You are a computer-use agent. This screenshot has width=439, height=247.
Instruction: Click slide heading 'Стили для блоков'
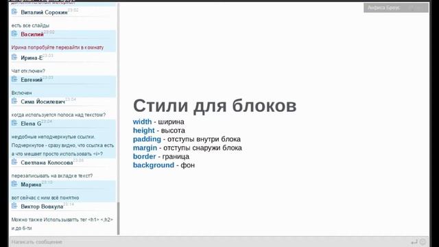(215, 106)
